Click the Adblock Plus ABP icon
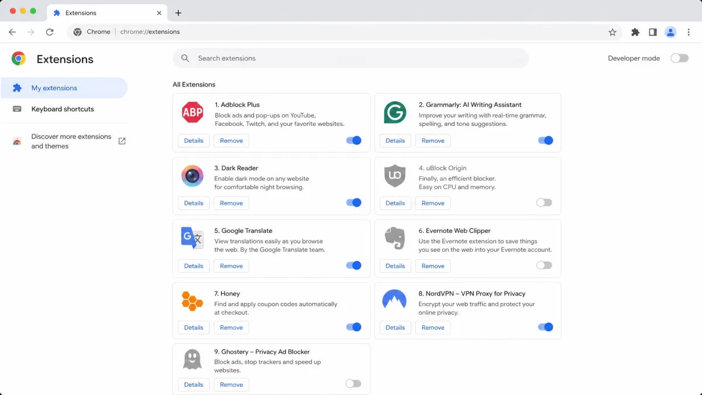702x395 pixels. pos(192,112)
